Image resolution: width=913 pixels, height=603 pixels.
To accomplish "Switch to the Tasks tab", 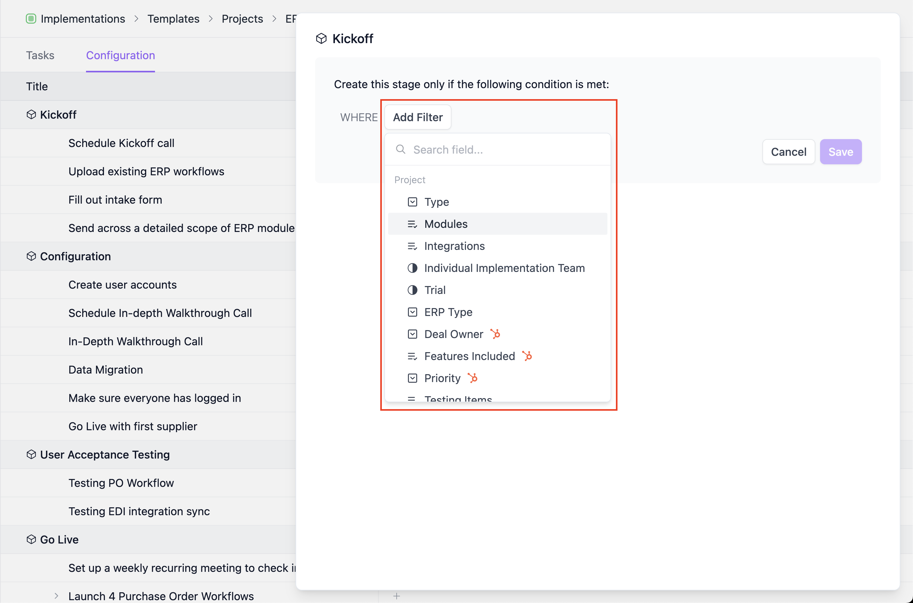I will tap(40, 55).
